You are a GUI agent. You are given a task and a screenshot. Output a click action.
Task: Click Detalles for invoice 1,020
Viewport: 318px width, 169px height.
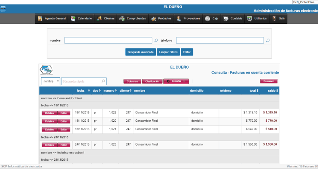point(49,121)
